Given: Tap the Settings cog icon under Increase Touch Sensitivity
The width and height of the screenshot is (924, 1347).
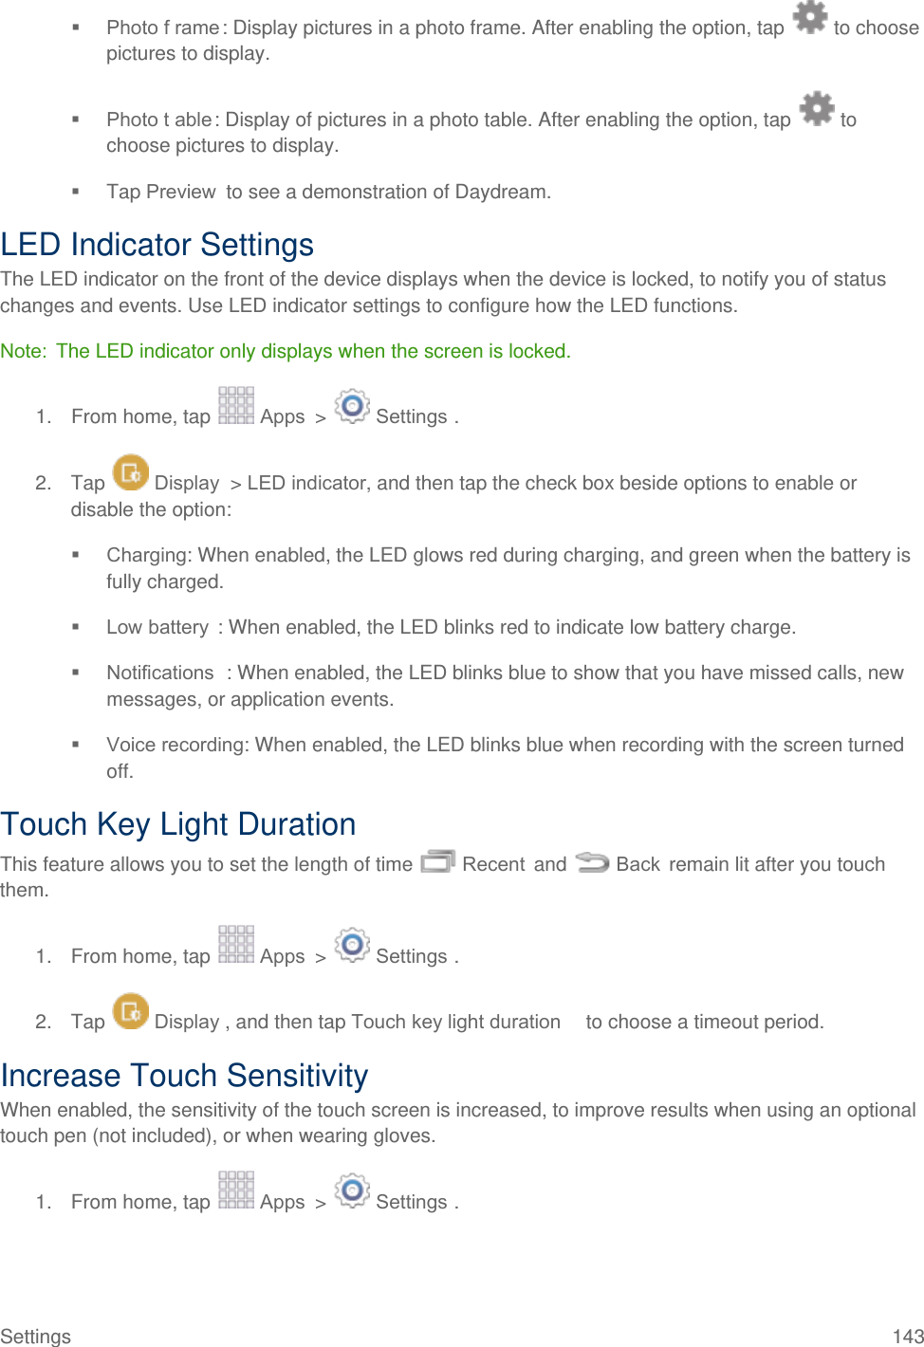Looking at the screenshot, I should coord(352,1190).
